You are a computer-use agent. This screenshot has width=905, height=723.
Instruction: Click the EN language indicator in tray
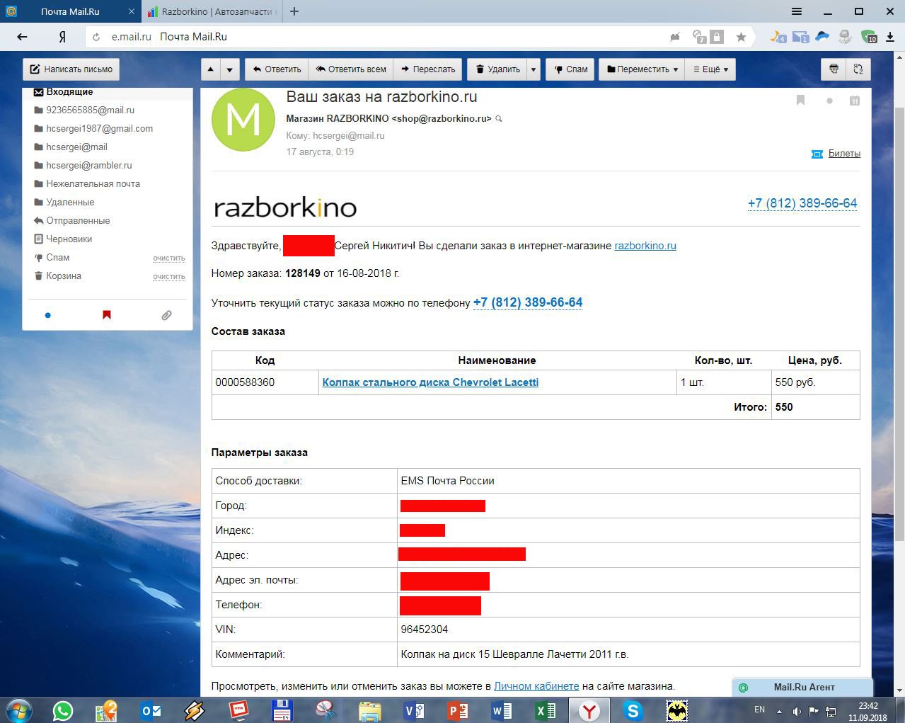click(759, 710)
